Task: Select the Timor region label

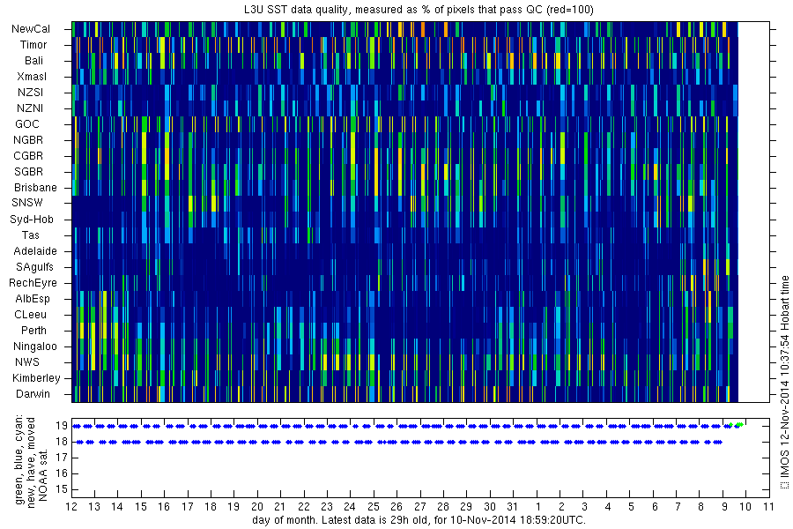Action: tap(33, 45)
